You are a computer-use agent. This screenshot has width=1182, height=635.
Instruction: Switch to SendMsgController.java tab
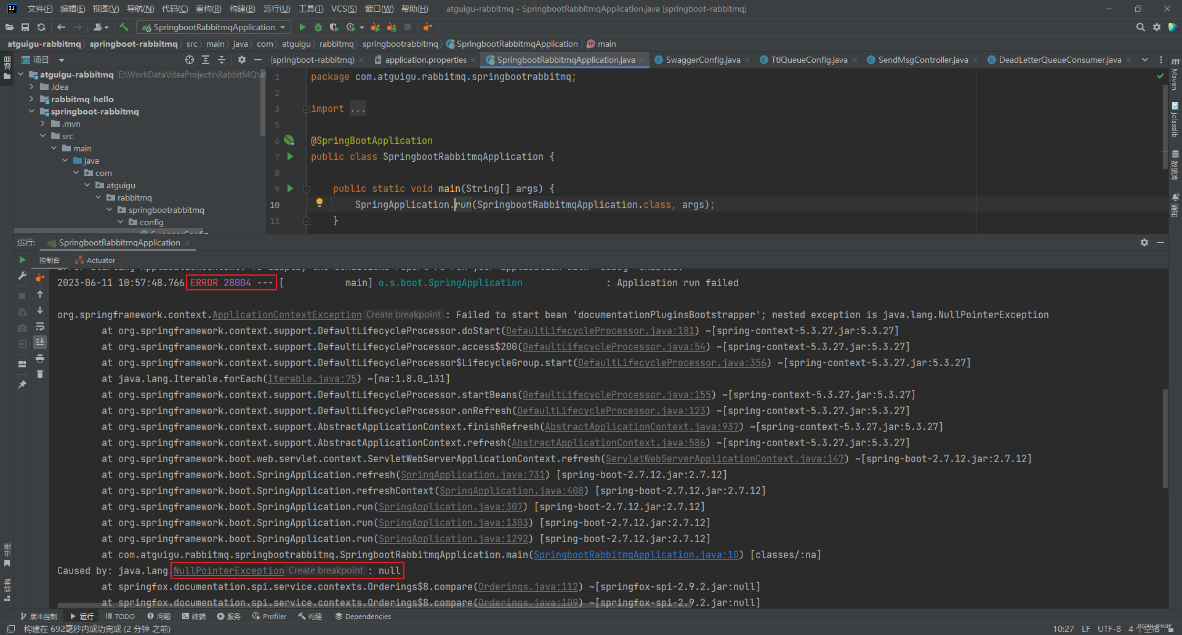coord(923,60)
